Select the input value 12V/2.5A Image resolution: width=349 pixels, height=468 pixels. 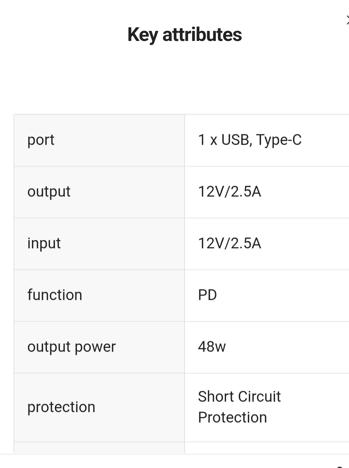229,243
